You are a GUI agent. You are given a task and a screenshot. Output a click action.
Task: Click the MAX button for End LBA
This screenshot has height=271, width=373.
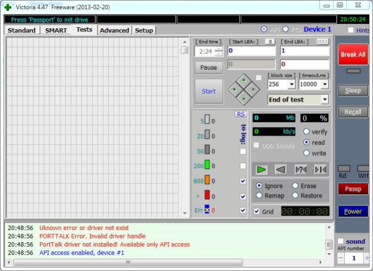click(x=322, y=42)
